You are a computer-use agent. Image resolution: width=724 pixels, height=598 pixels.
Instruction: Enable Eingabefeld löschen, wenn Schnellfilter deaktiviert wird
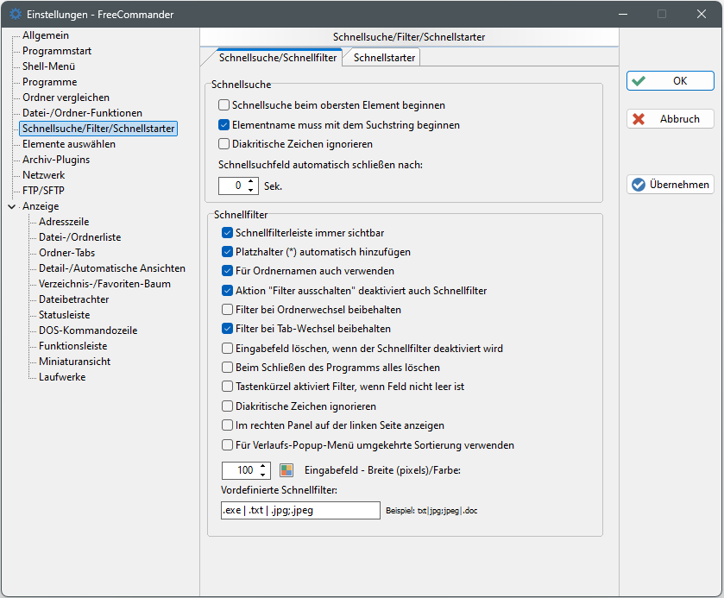click(227, 348)
